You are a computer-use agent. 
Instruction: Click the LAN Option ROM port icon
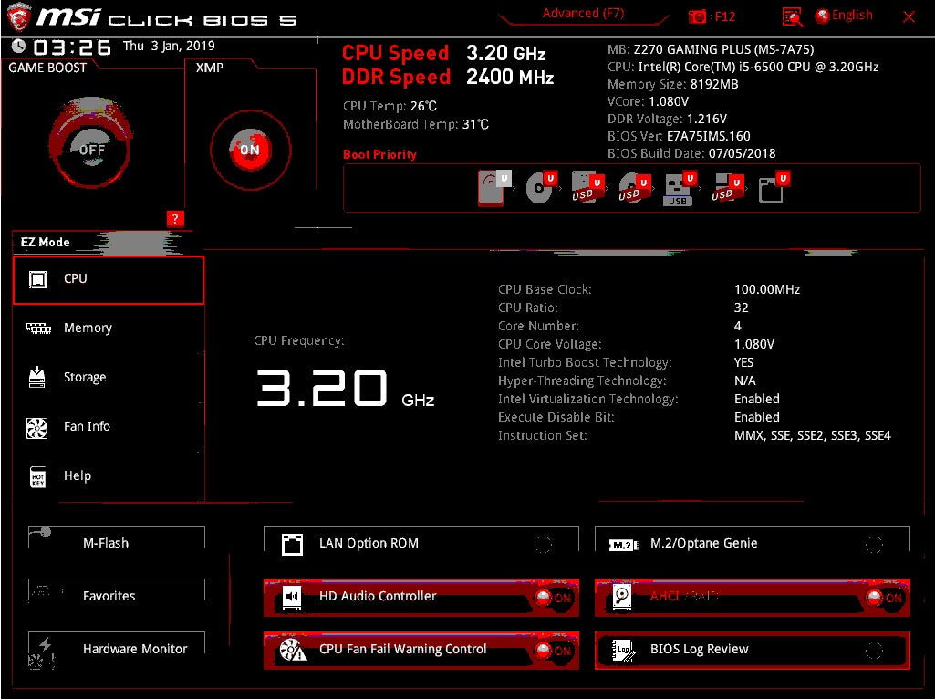[292, 544]
